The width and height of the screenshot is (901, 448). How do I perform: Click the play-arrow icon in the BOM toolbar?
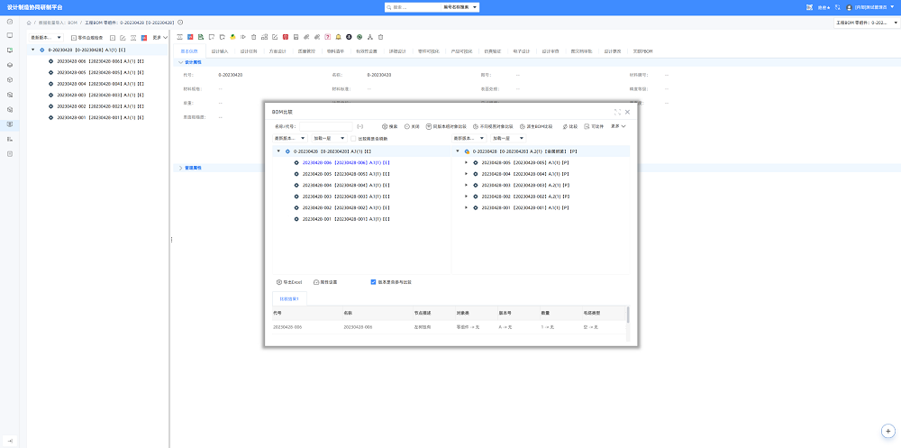243,37
